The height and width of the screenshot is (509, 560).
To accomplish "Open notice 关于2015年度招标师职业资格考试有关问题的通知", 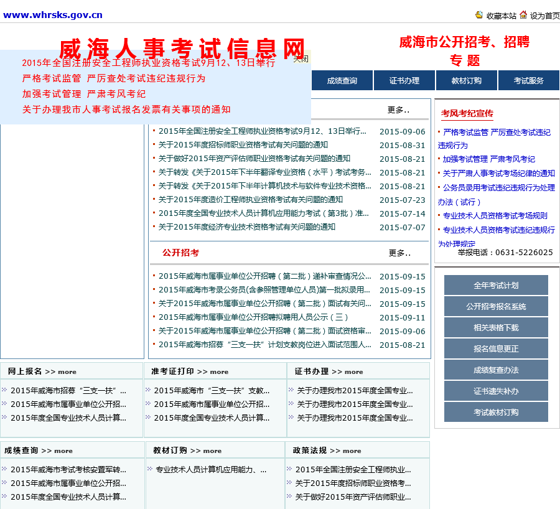I will pyautogui.click(x=243, y=145).
